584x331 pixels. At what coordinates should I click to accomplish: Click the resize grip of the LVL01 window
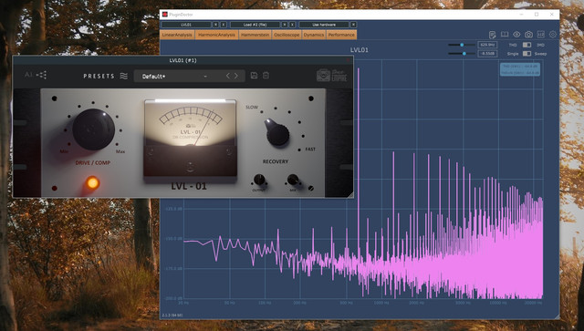(350, 194)
